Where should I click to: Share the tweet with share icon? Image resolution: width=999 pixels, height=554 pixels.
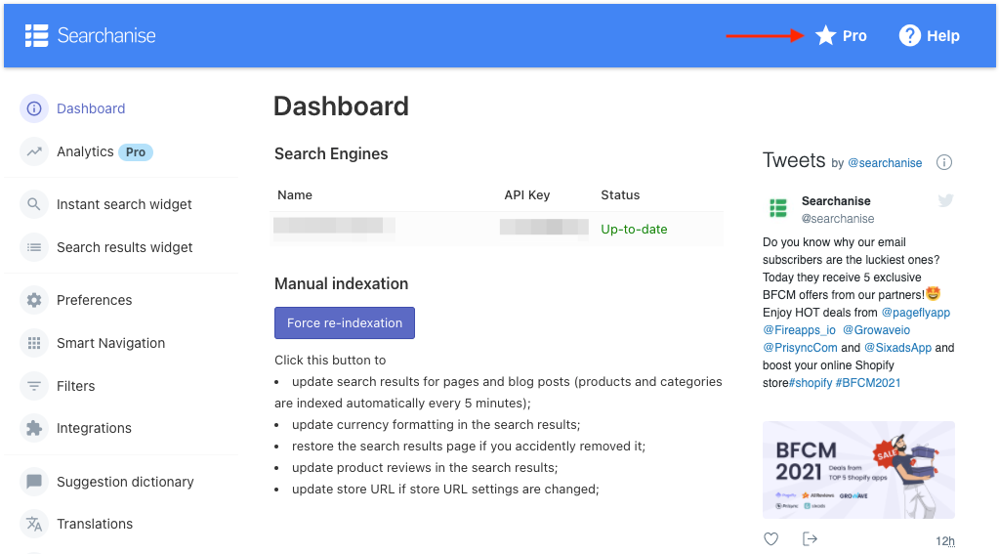coord(810,539)
